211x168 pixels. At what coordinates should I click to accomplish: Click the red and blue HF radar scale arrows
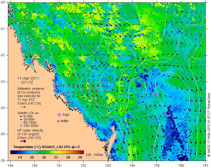(23, 141)
